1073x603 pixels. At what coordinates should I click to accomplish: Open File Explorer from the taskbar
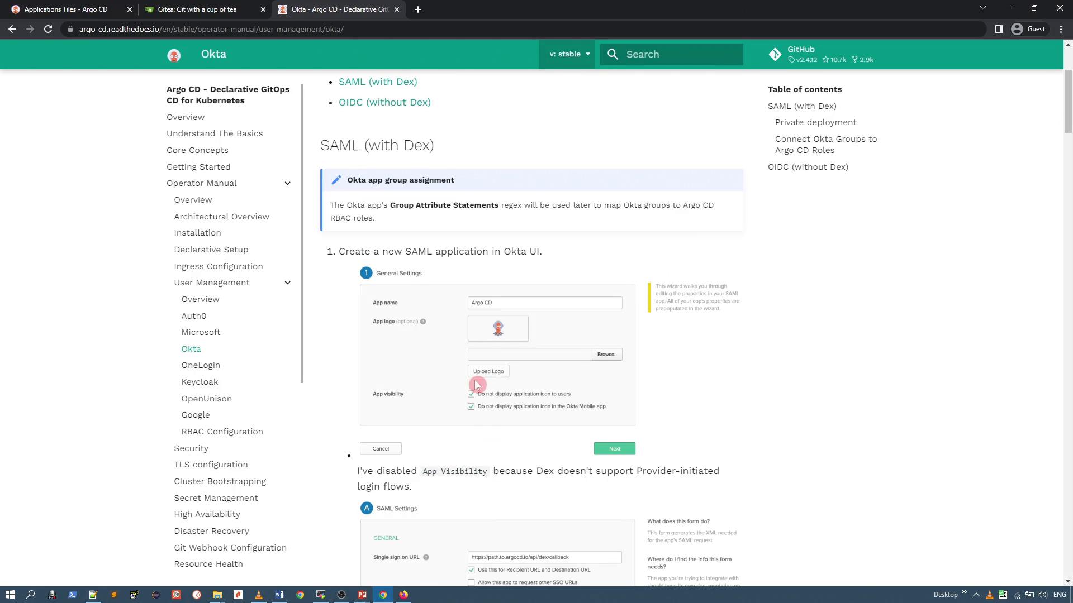(217, 595)
